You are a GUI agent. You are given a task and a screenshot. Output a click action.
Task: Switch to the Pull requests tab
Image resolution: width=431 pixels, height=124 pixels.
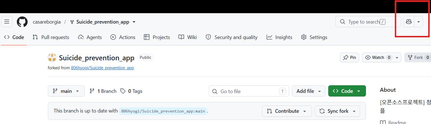pyautogui.click(x=51, y=37)
